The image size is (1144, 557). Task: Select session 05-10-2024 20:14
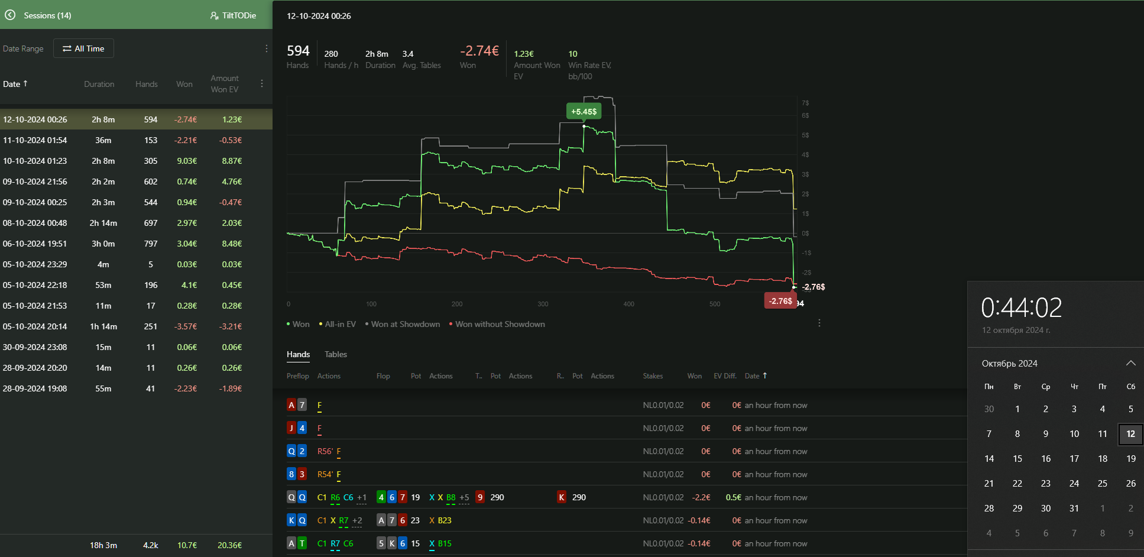point(136,326)
